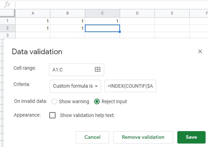Click the fx function icon

click(7, 4)
